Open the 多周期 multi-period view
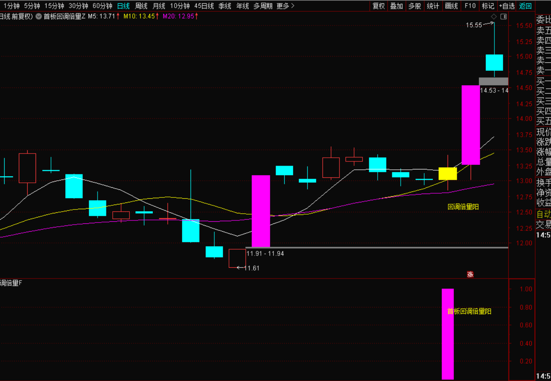551x381 pixels. [263, 6]
